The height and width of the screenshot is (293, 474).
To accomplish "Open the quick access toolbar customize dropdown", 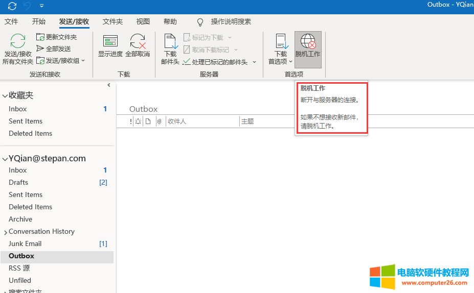I will tap(42, 6).
